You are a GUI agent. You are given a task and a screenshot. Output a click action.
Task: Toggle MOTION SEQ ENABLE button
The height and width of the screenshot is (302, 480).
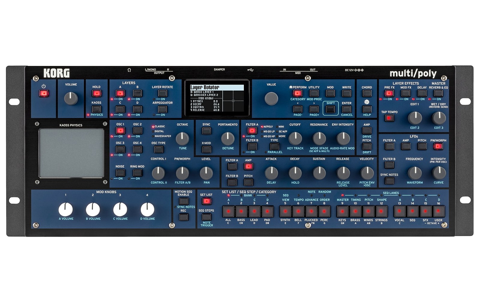pos(183,201)
